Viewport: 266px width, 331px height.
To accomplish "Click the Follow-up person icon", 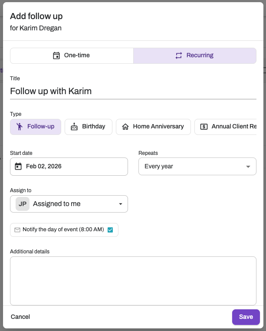I will [19, 127].
